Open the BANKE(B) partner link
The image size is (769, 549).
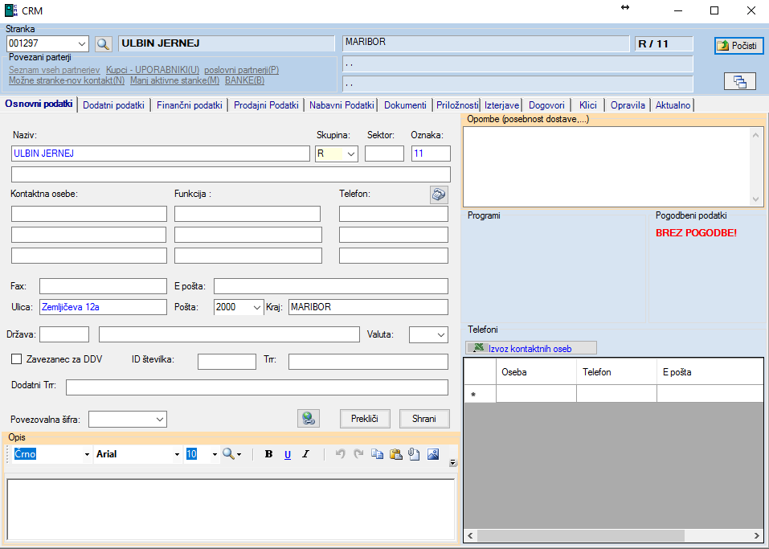[244, 80]
